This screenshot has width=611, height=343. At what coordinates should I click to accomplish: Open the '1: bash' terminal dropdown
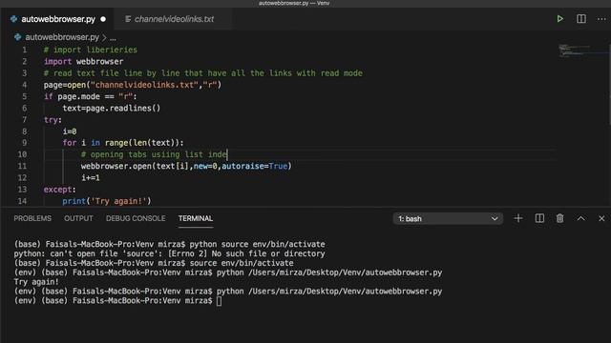(448, 218)
